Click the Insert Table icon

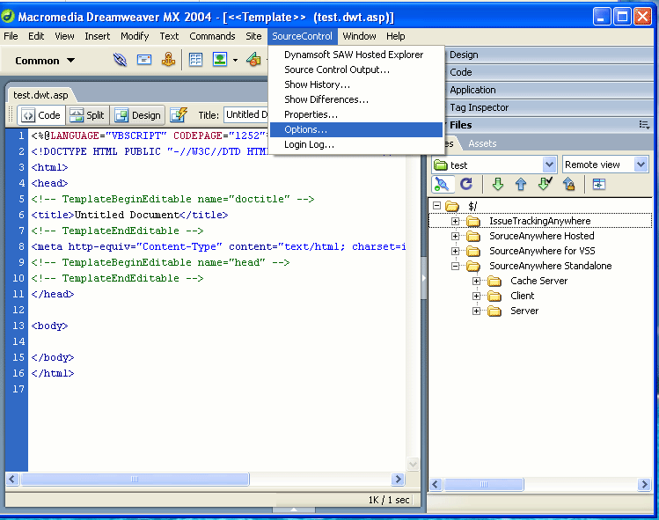195,60
